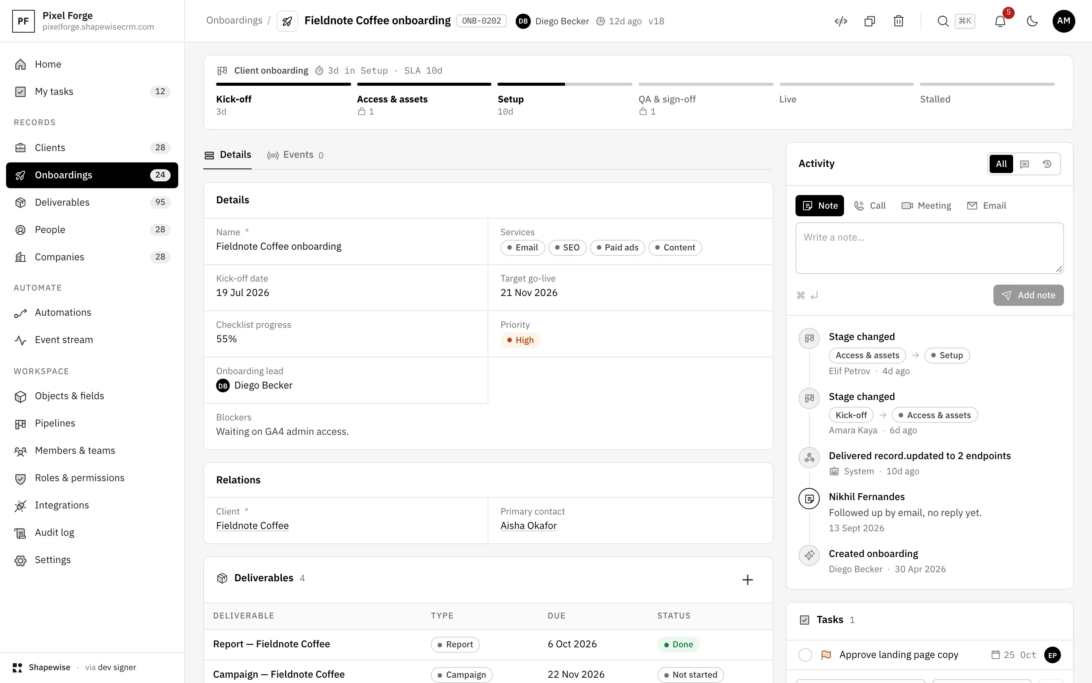Screen dimensions: 1092x683
Task: Click EP assignee avatar on task
Action: click(x=1052, y=655)
